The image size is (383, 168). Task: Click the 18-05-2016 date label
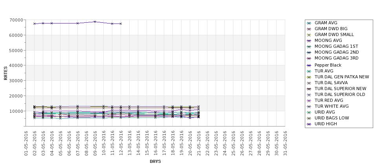coord(173,143)
